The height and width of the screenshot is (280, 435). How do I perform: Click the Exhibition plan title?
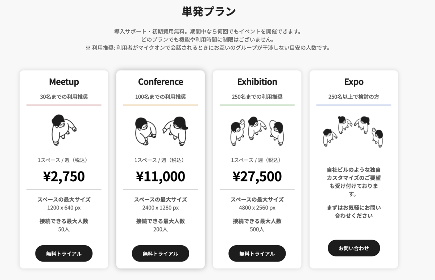coord(257,82)
